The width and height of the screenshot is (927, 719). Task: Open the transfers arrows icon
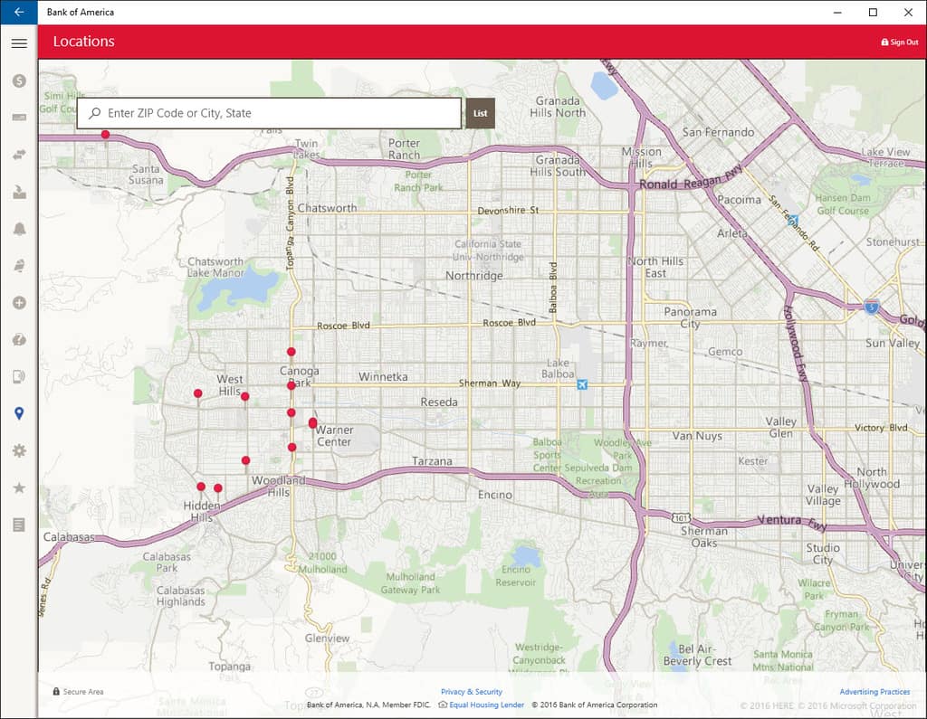(19, 155)
